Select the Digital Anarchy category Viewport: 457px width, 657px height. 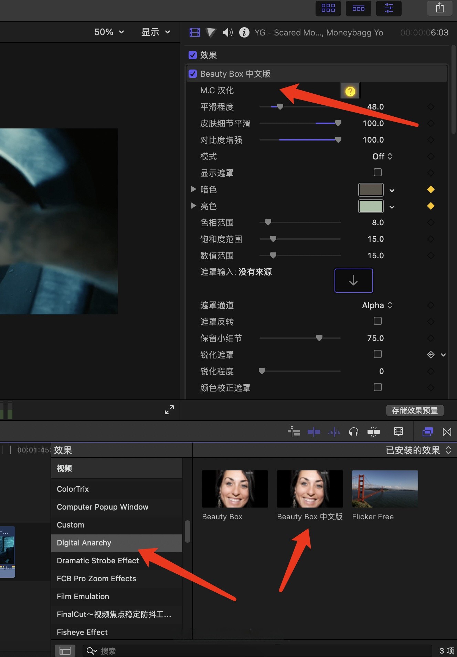(117, 543)
